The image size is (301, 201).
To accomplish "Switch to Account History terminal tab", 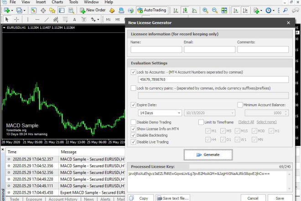I will [x=63, y=199].
